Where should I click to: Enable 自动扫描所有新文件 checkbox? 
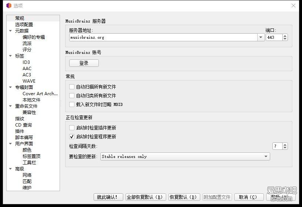pos(72,87)
